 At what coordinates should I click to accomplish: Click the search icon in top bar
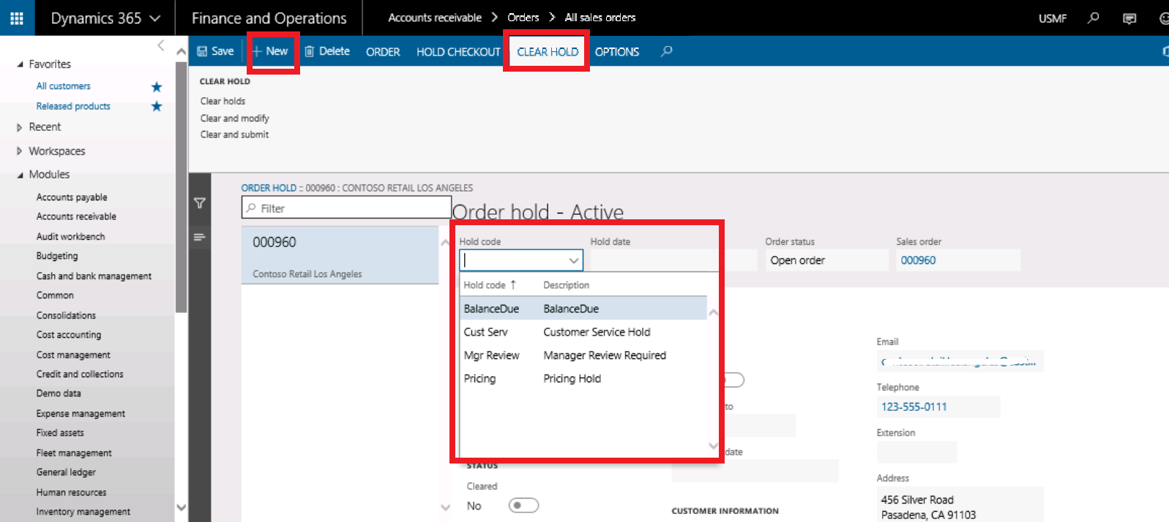click(1093, 18)
